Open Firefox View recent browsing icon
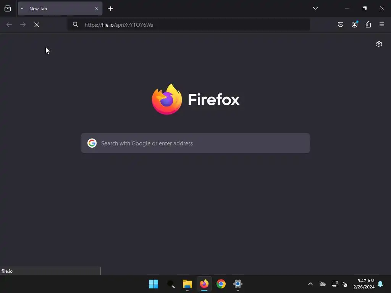Screen dimensions: 391x293 pyautogui.click(x=8, y=9)
